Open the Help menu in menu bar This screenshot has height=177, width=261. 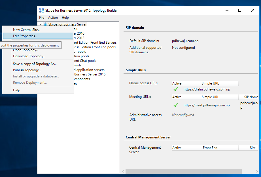click(x=65, y=18)
